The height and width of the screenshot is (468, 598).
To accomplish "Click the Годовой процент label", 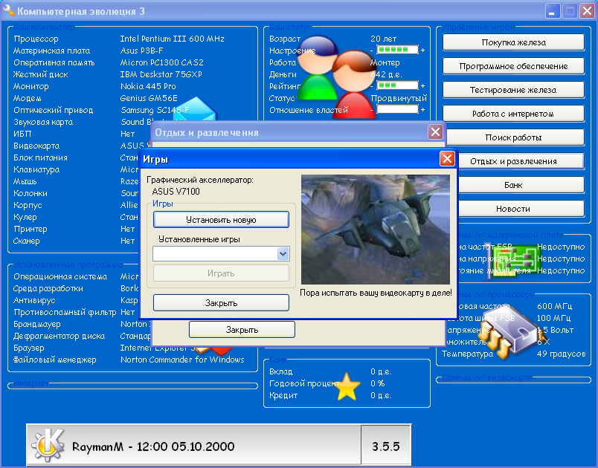I will tap(304, 383).
